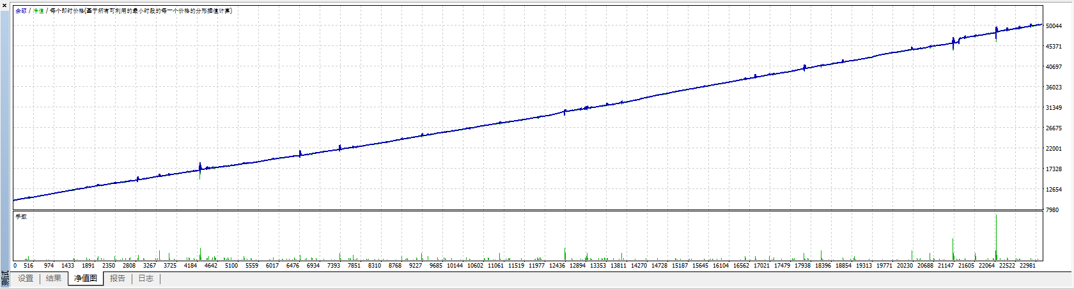Close the strategy tester panel
This screenshot has height=290, width=1074.
pyautogui.click(x=4, y=5)
